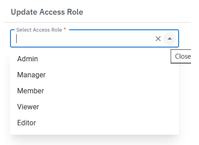Click the Close tooltip label
The height and width of the screenshot is (145, 199).
coord(183,56)
